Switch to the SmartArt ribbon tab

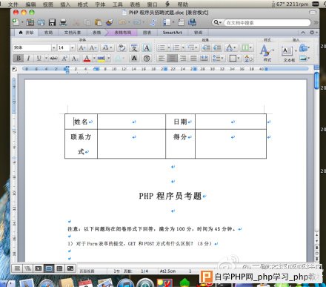point(172,33)
